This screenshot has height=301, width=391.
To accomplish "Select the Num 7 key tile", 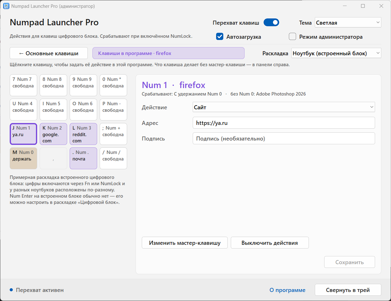I will pos(23,85).
